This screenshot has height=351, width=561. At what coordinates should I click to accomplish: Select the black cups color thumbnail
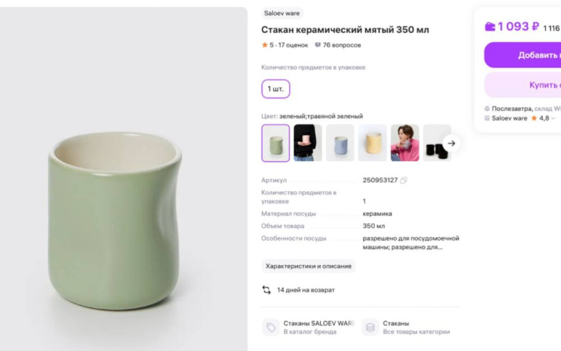coord(437,143)
